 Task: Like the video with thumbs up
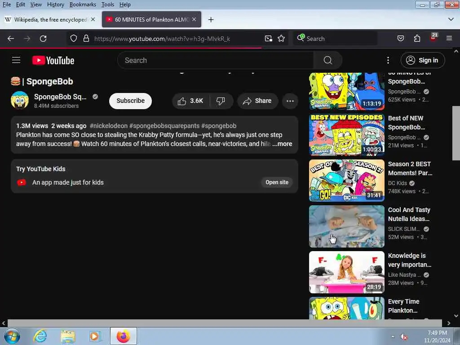tap(190, 101)
